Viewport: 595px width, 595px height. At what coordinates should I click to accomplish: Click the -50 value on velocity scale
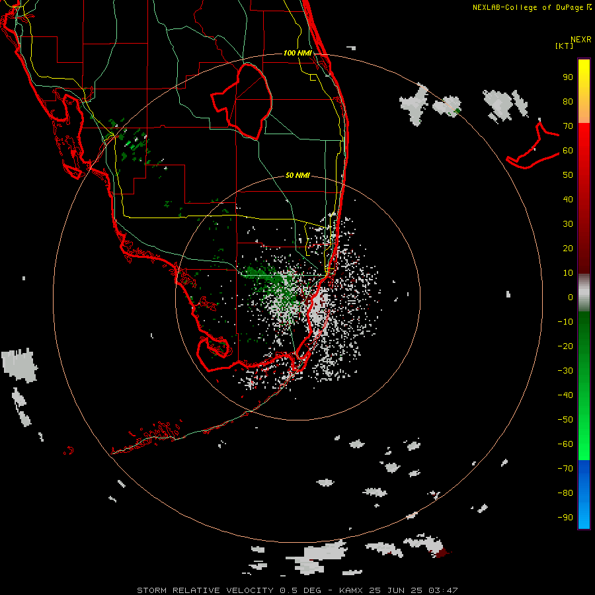(x=565, y=420)
